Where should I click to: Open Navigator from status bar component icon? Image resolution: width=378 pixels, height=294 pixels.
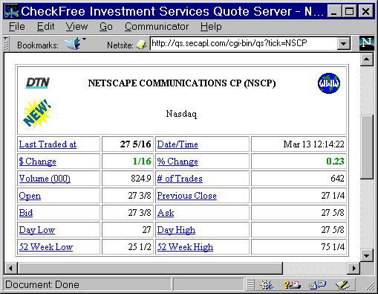tap(267, 285)
